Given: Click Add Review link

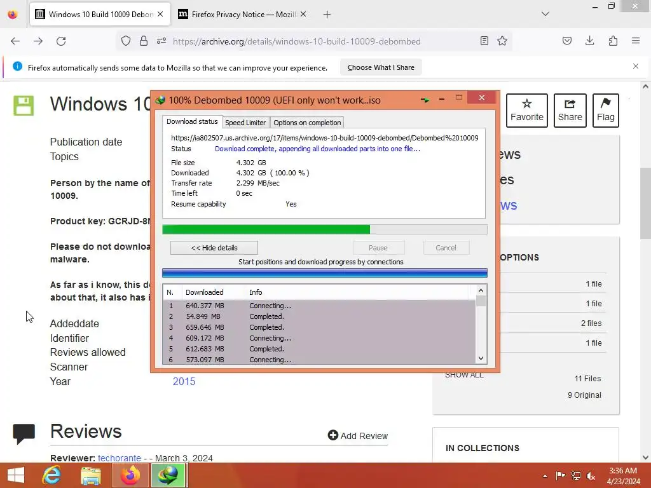Looking at the screenshot, I should tap(358, 436).
